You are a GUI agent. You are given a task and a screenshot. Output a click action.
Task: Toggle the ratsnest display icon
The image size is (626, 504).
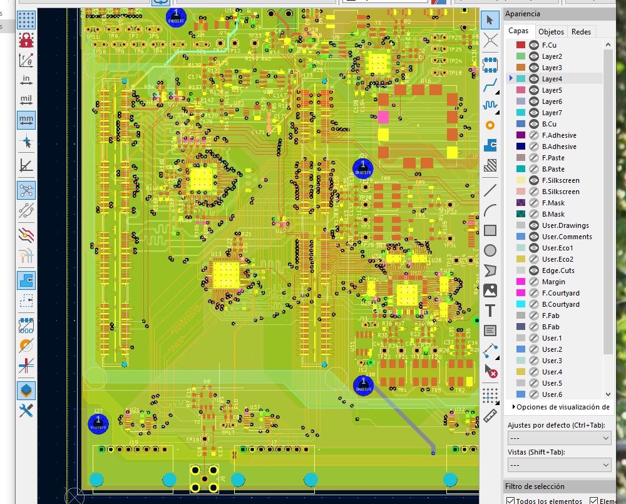point(26,190)
